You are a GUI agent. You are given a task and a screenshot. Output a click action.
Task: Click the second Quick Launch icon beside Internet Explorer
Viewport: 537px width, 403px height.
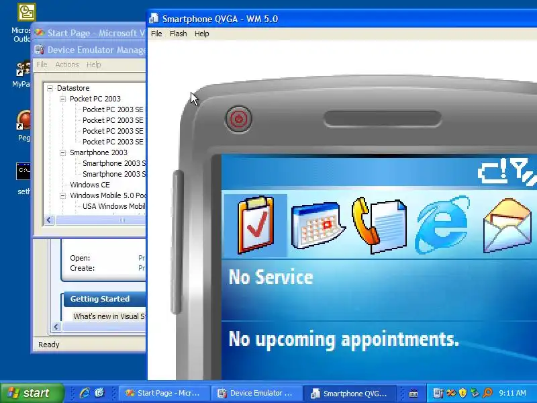pos(99,393)
